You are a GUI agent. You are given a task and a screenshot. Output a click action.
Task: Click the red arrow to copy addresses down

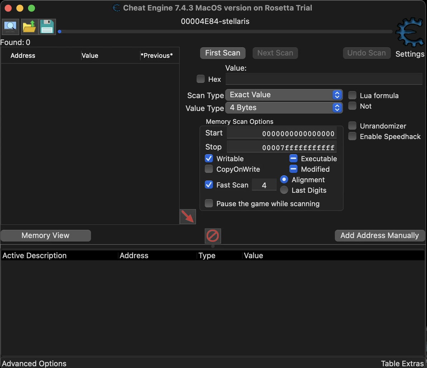point(188,217)
